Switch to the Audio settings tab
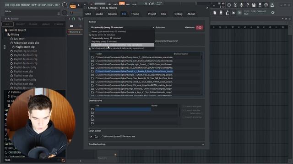Viewport: 293px width, 164px height. [x=99, y=14]
